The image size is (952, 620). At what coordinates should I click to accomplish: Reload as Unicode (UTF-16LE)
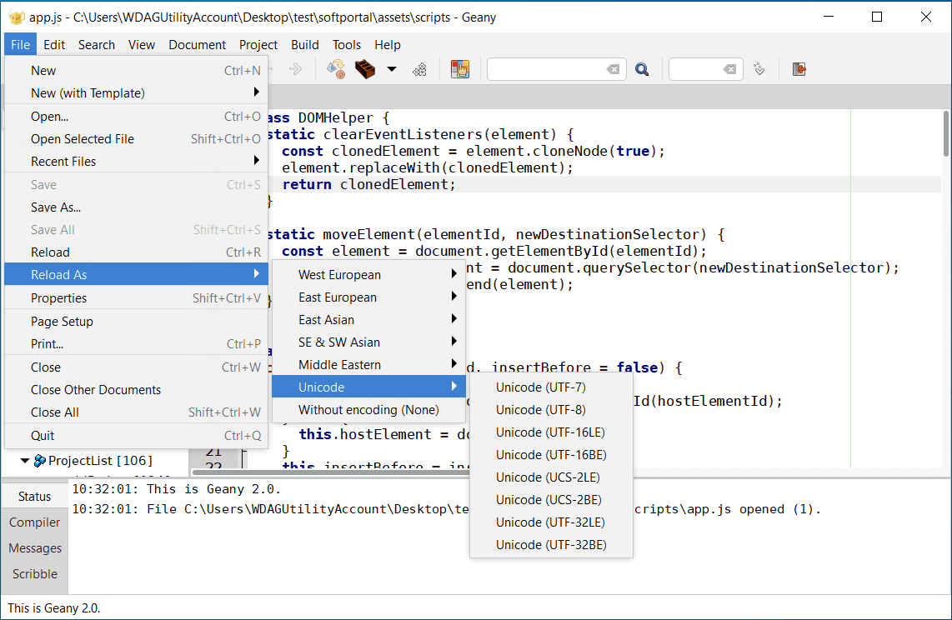pyautogui.click(x=551, y=432)
